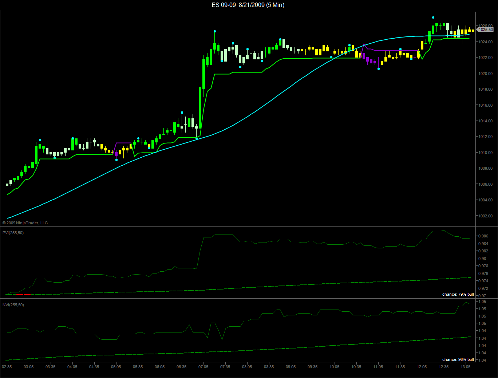Image resolution: width=498 pixels, height=378 pixels.
Task: Click the 11:35 time axis label
Action: click(400, 367)
